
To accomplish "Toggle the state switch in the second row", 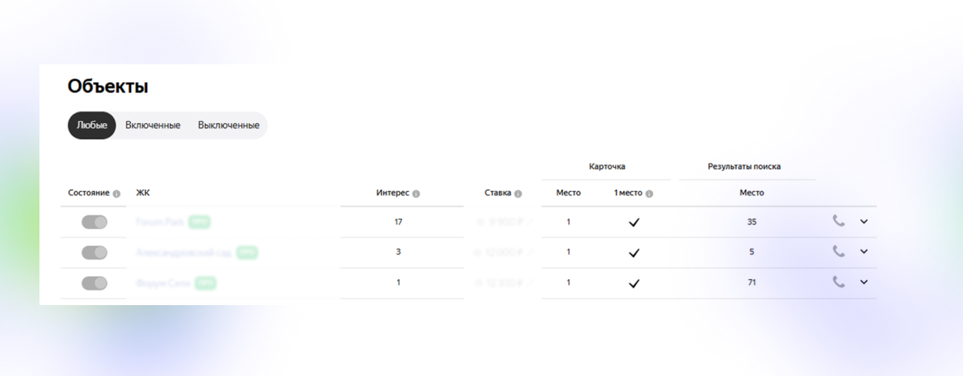I will (94, 252).
